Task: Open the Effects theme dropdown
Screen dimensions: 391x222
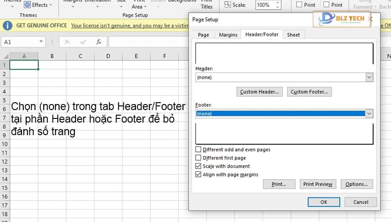Action: (51, 5)
